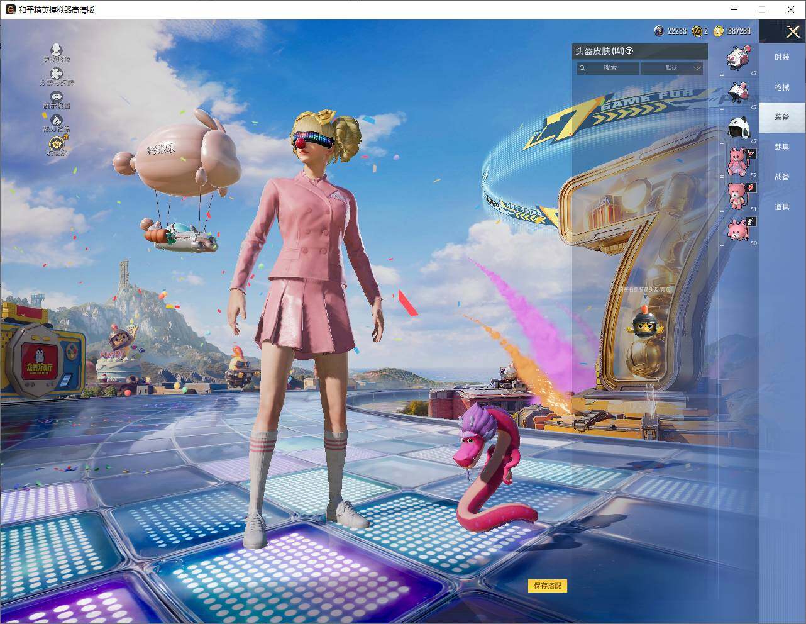Maximize the emulator window
The image size is (806, 624).
(x=762, y=9)
